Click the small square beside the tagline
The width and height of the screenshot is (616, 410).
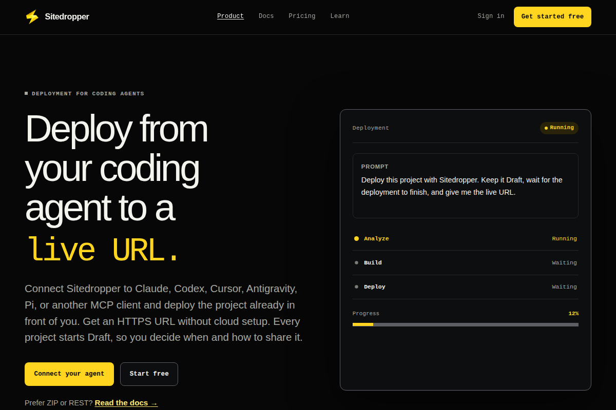(26, 93)
